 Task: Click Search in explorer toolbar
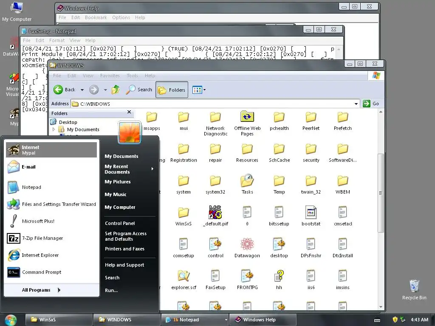coord(139,90)
